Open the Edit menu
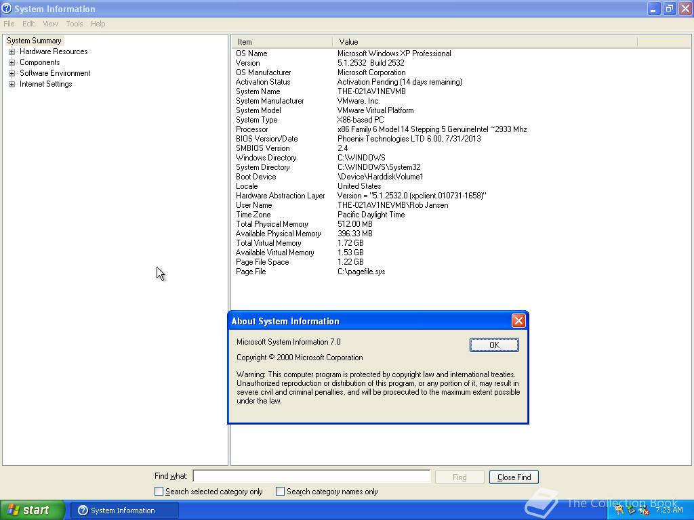Image resolution: width=694 pixels, height=520 pixels. click(28, 24)
